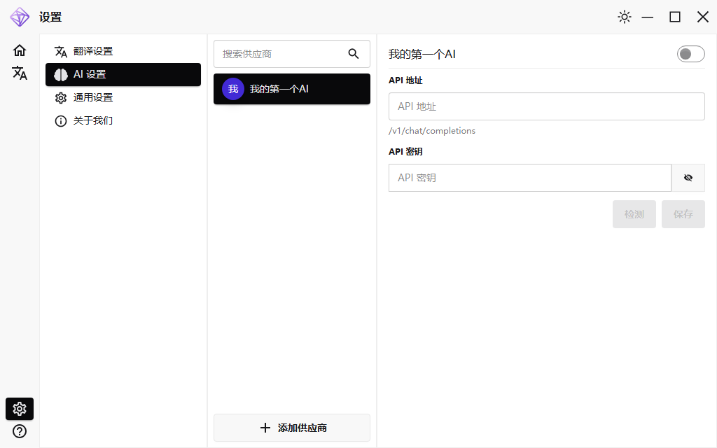The width and height of the screenshot is (717, 448).
Task: Focus the API 地址 input field
Action: (x=546, y=106)
